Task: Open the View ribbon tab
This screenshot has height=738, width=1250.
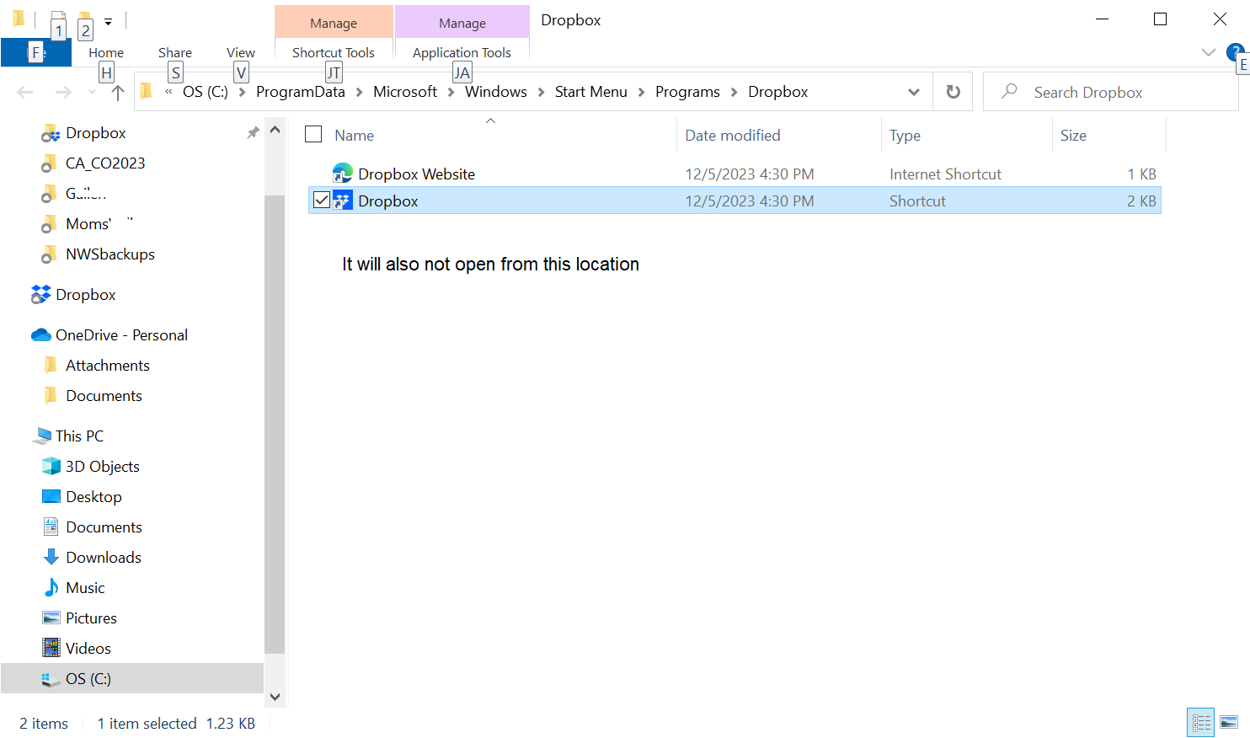Action: (241, 52)
